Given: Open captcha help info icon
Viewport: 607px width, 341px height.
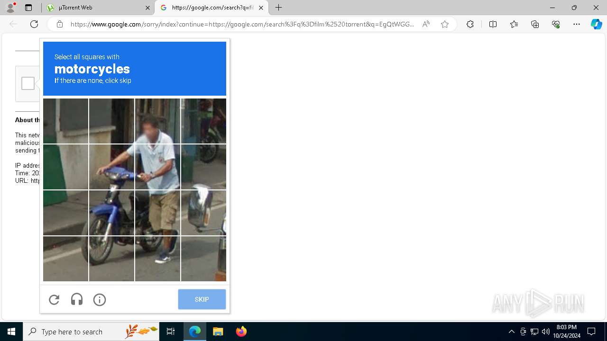Looking at the screenshot, I should (x=100, y=299).
